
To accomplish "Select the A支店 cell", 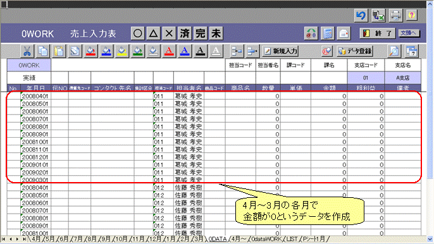I will (x=403, y=78).
